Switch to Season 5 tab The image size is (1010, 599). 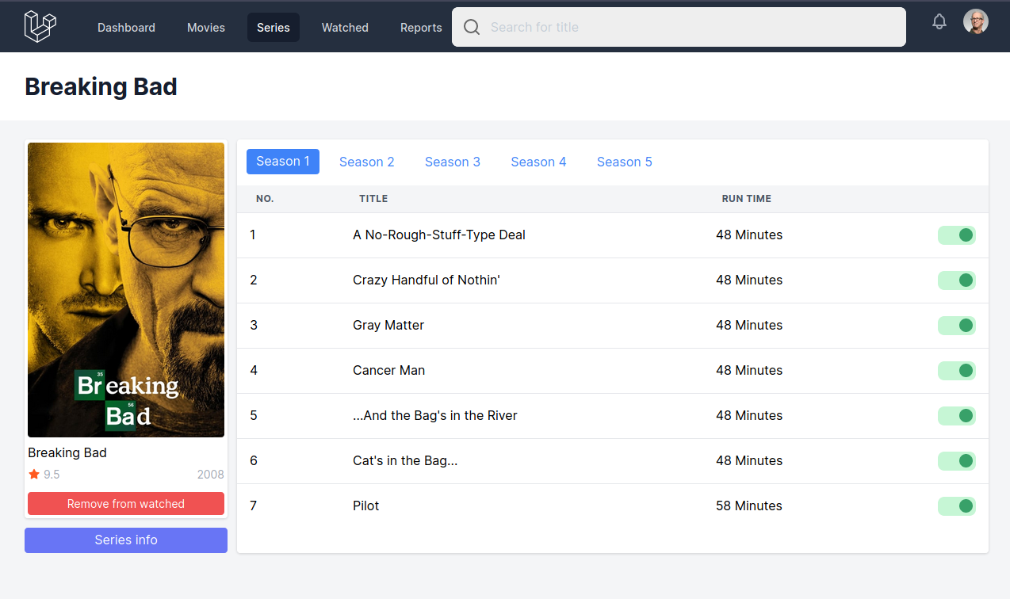(625, 162)
